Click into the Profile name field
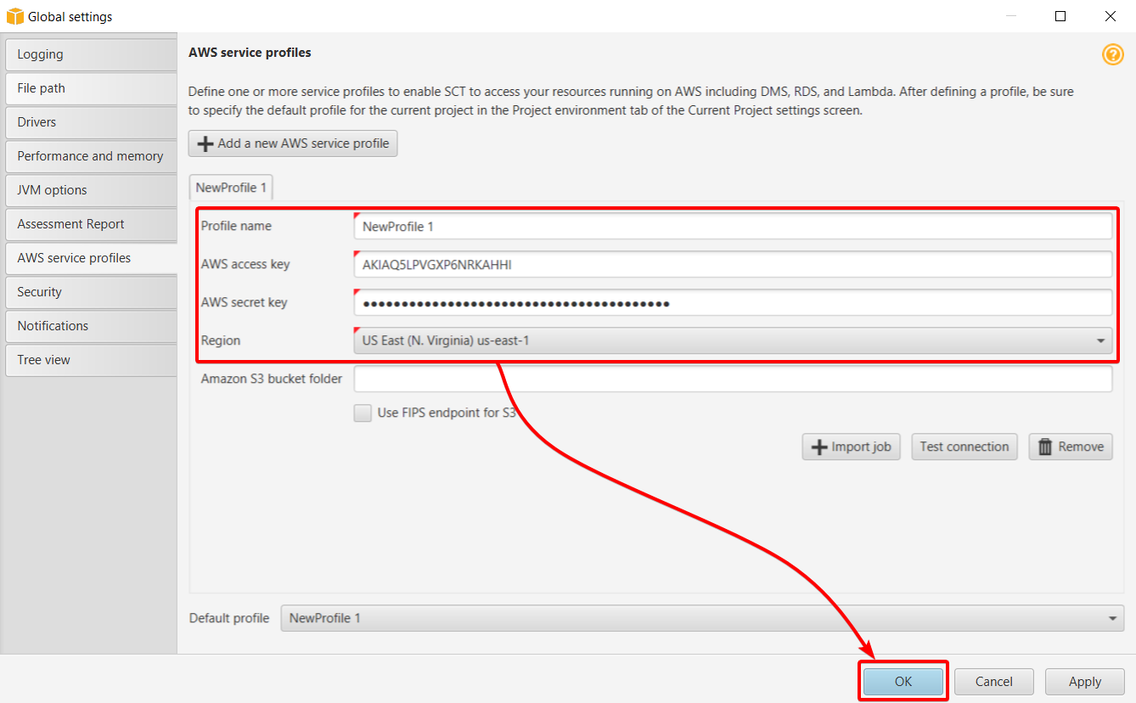This screenshot has width=1136, height=703. pos(733,226)
